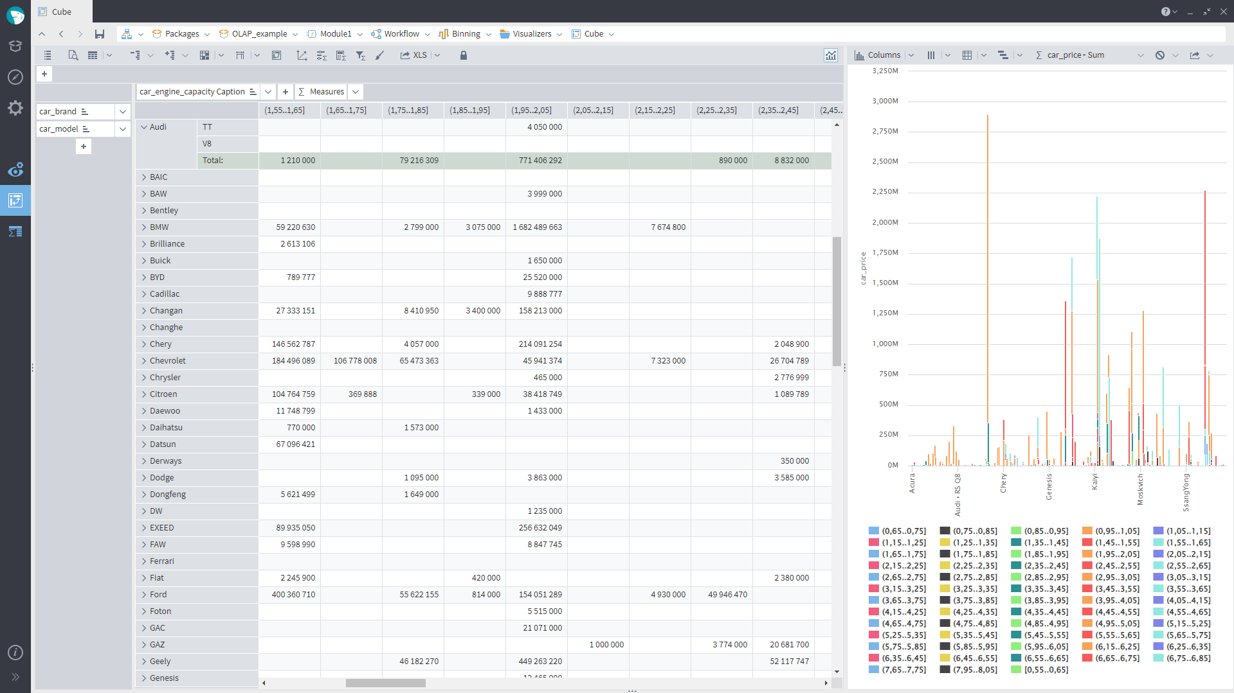Image resolution: width=1234 pixels, height=693 pixels.
Task: Open the car_price Sum measure dropdown
Action: click(x=1141, y=55)
